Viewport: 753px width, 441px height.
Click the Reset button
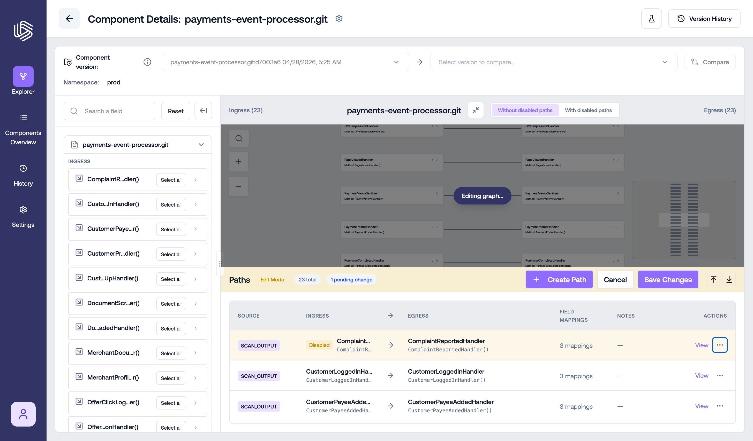coord(175,111)
